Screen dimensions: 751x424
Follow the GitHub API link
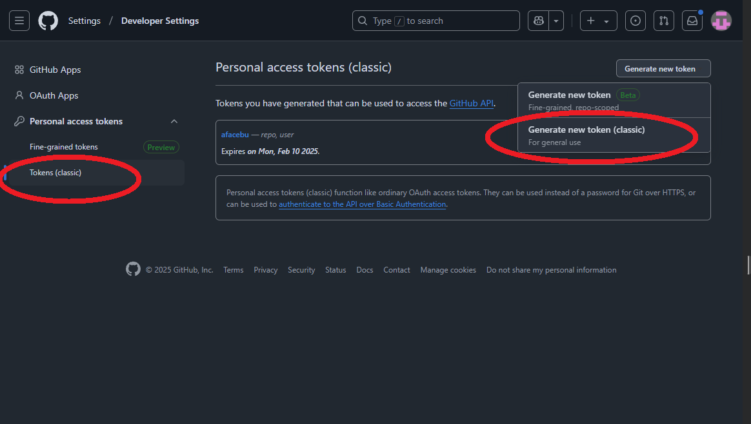pyautogui.click(x=471, y=103)
